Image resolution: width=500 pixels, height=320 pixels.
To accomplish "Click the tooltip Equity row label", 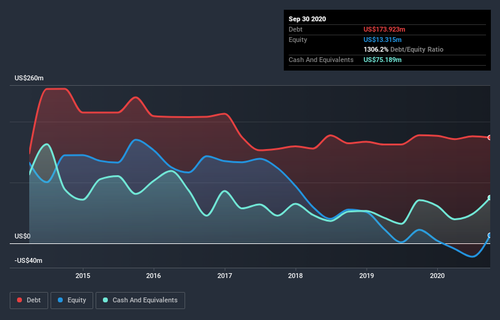I will (298, 40).
